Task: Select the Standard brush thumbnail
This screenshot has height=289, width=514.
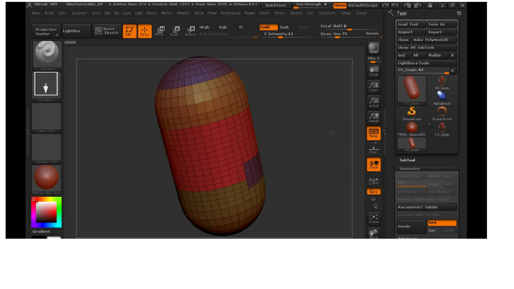Action: [x=47, y=56]
